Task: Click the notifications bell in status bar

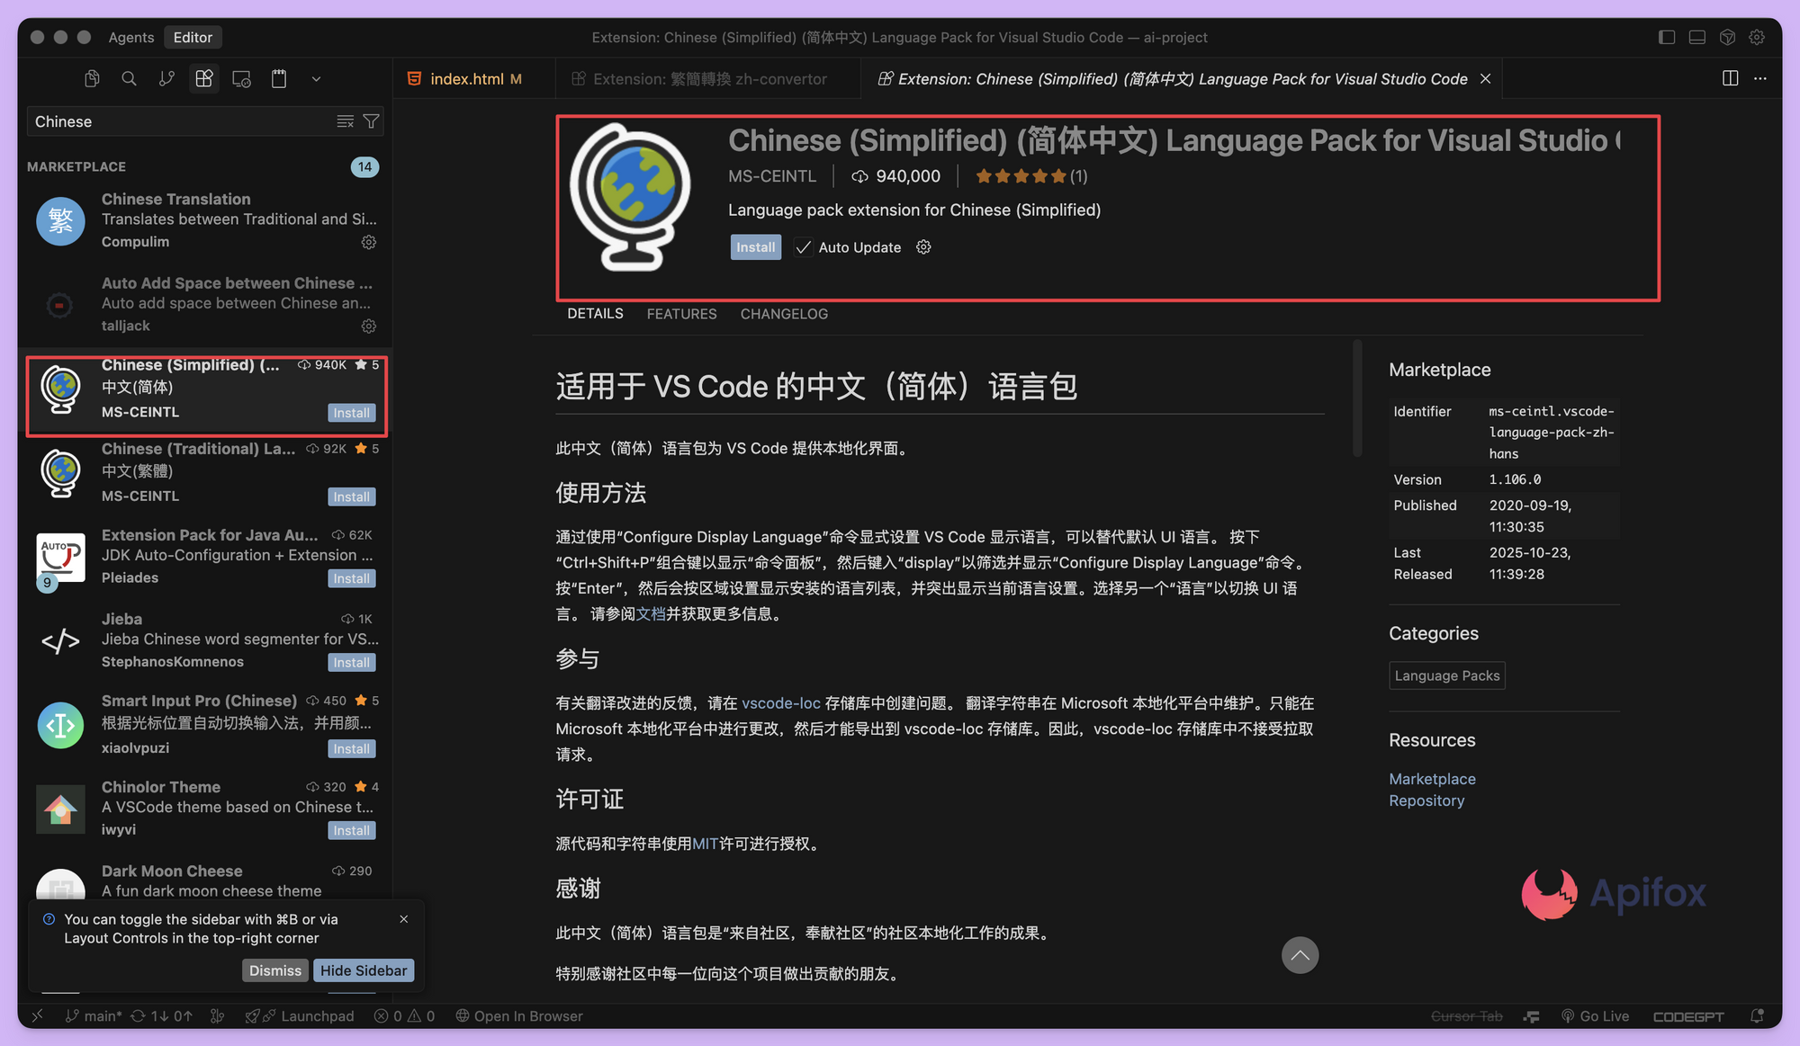Action: pos(1757,1015)
